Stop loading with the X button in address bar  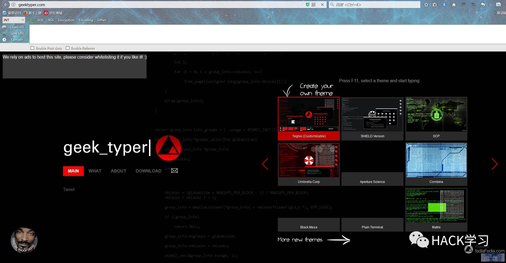pyautogui.click(x=322, y=5)
